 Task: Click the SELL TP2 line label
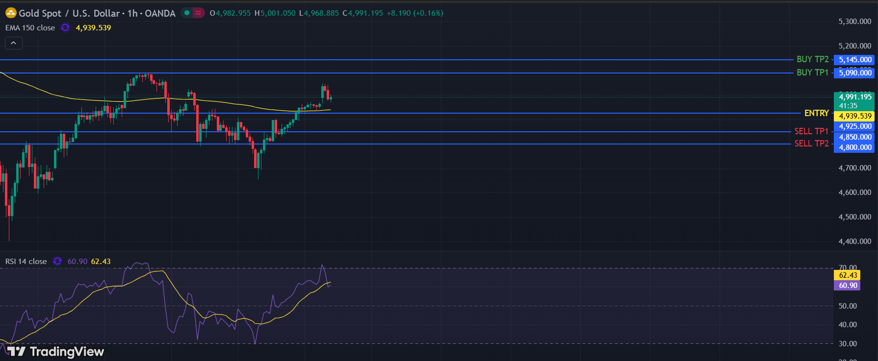811,144
